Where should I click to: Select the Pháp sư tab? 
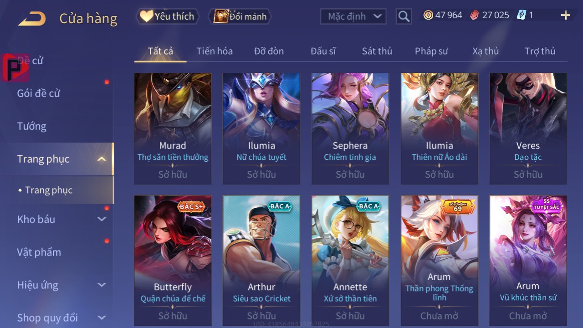[431, 51]
